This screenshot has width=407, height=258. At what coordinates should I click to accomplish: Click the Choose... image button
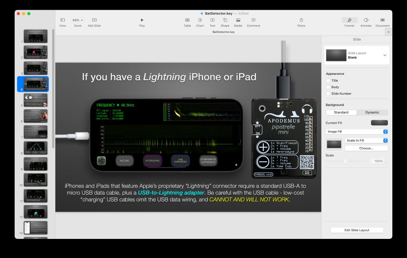click(366, 148)
